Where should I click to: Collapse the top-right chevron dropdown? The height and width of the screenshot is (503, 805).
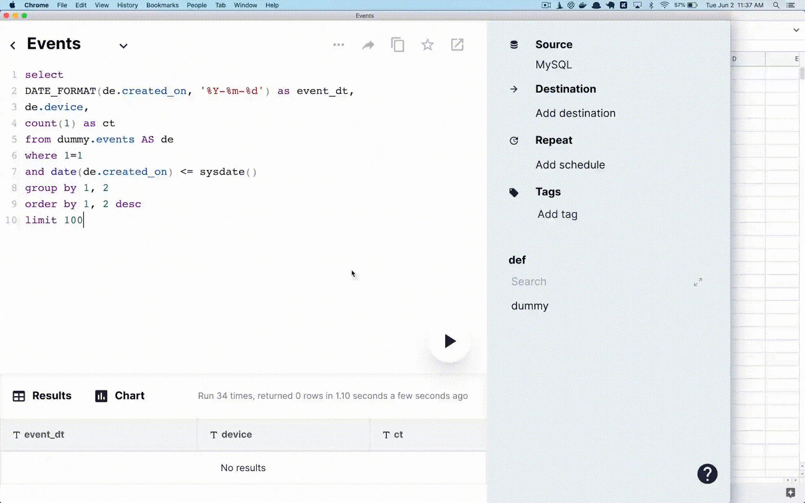796,30
